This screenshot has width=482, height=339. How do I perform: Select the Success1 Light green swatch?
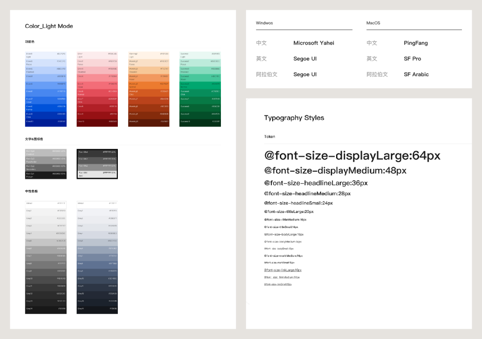click(200, 55)
